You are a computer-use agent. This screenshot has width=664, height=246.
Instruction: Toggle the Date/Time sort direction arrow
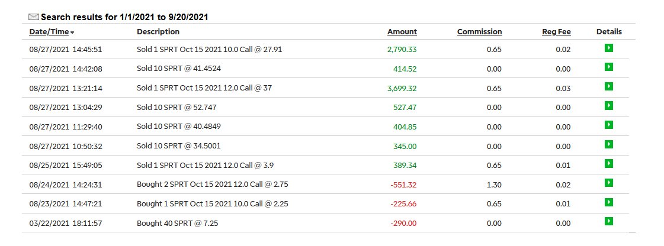[x=72, y=33]
